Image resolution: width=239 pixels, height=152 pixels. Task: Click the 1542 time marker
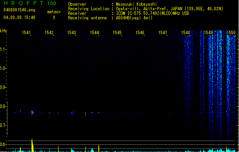tap(49, 33)
